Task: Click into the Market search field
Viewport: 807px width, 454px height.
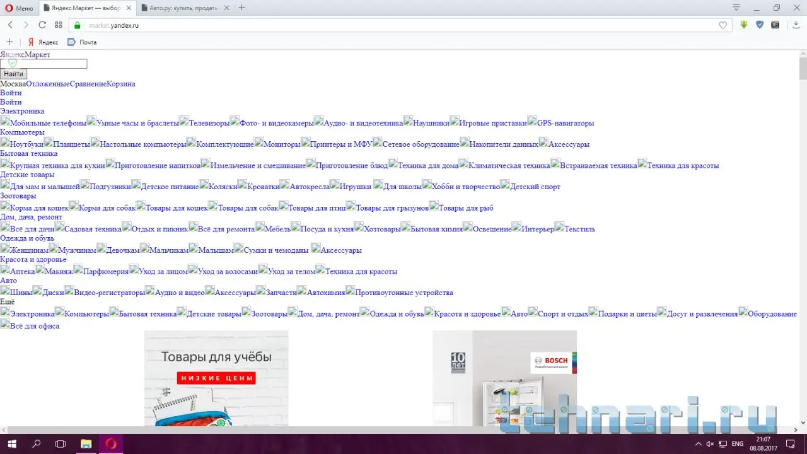Action: pyautogui.click(x=44, y=64)
